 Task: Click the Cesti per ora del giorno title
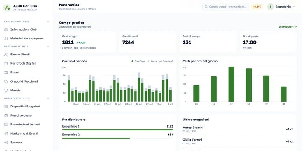coord(200,61)
